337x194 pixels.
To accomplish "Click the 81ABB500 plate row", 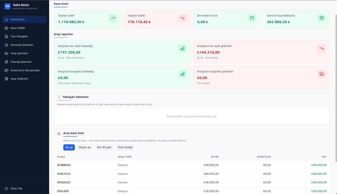I will point(64,165).
